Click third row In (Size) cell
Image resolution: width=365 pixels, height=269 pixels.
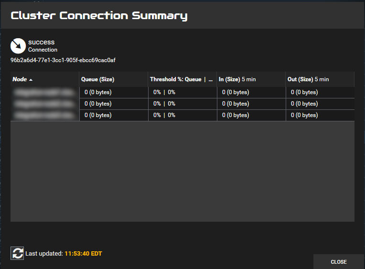point(251,115)
